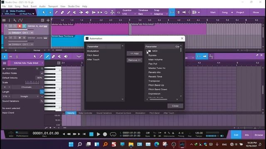Toggle the Loop button in transport
The height and width of the screenshot is (149, 266).
tap(113, 134)
